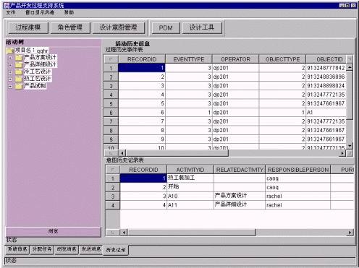Click the 过程建模 button
Image resolution: width=359 pixels, height=268 pixels.
[x=28, y=27]
